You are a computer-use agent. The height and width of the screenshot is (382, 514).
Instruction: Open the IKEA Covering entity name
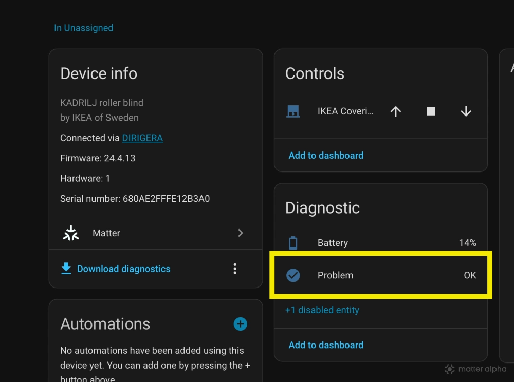345,111
